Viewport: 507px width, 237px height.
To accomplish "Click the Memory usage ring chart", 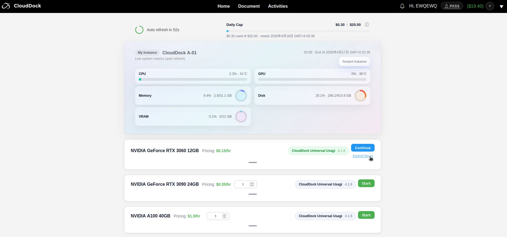I will point(241,96).
